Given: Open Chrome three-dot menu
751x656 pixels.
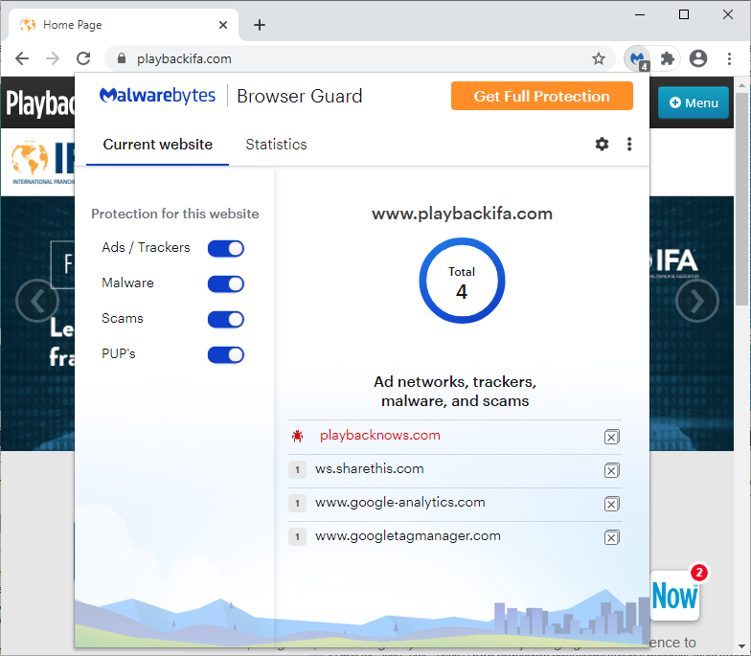Looking at the screenshot, I should [x=729, y=58].
